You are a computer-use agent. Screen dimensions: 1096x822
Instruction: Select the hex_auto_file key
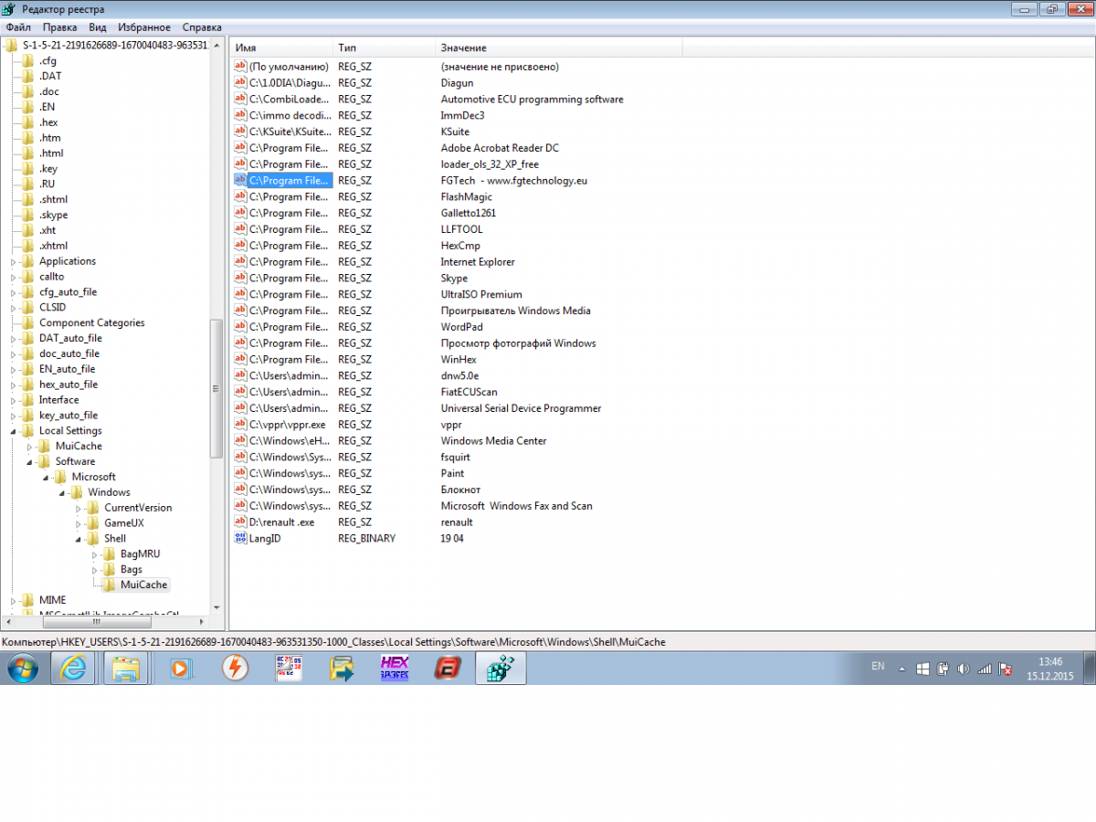click(x=68, y=385)
